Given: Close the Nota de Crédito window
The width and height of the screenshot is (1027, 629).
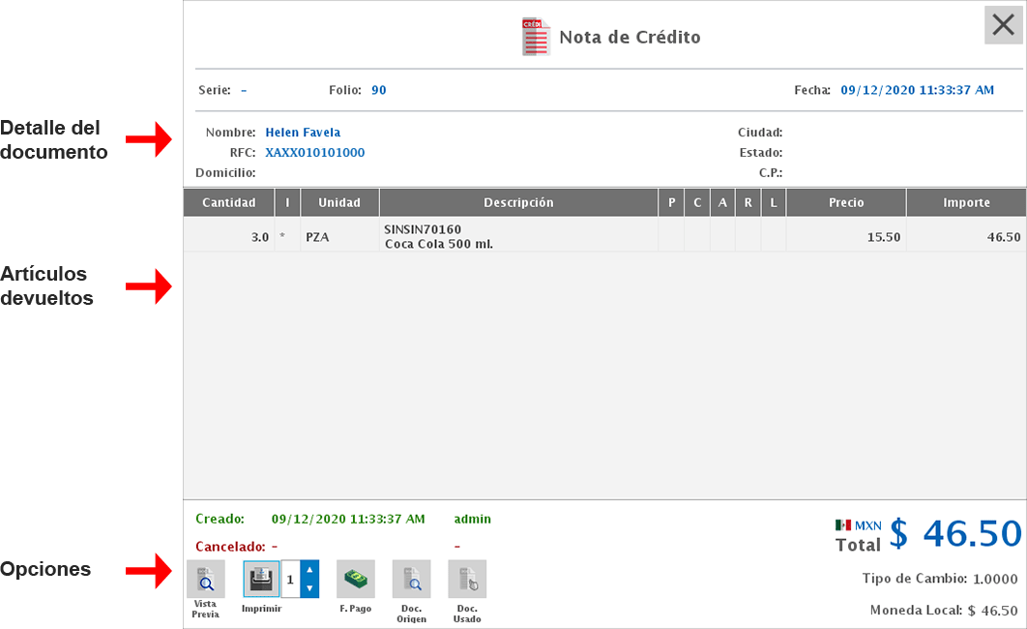Looking at the screenshot, I should coord(1003,25).
